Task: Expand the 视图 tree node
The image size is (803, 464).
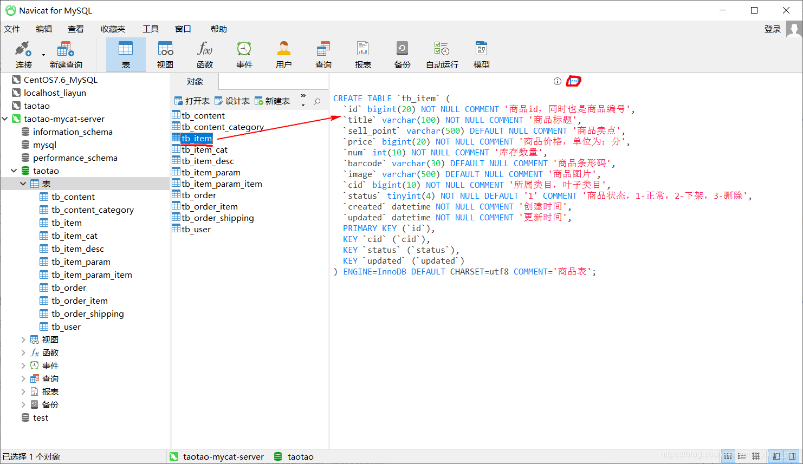Action: click(23, 339)
